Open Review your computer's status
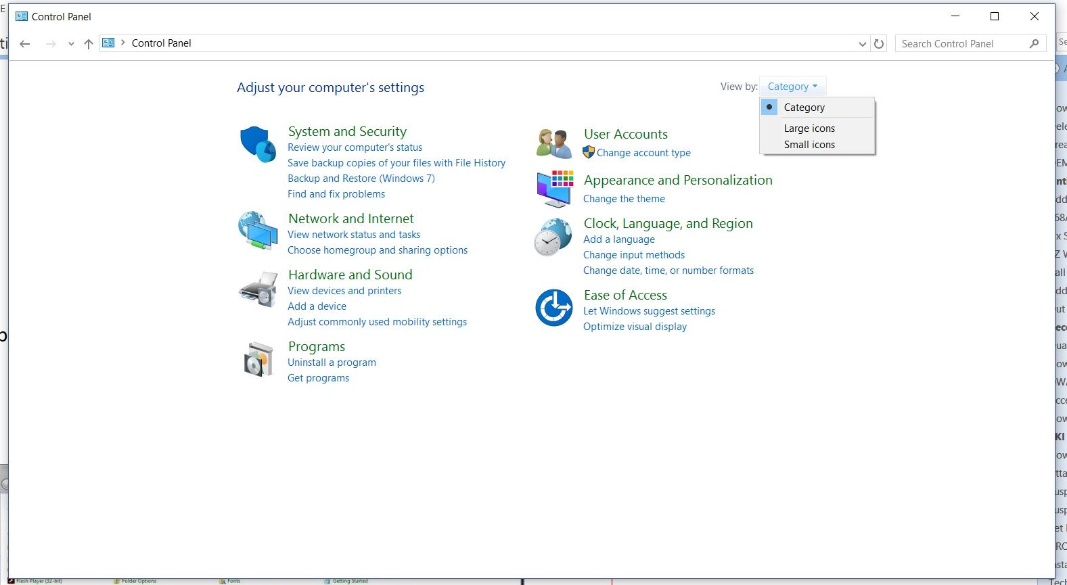The image size is (1067, 585). tap(355, 147)
